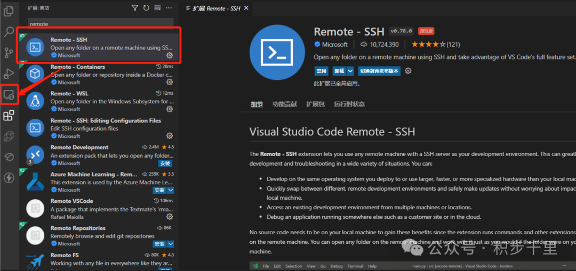Select the Remote - WSL extension row
This screenshot has width=576, height=271.
click(99, 101)
